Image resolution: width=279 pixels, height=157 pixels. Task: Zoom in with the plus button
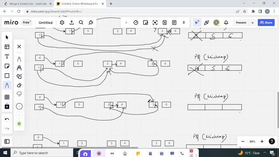tap(262, 141)
